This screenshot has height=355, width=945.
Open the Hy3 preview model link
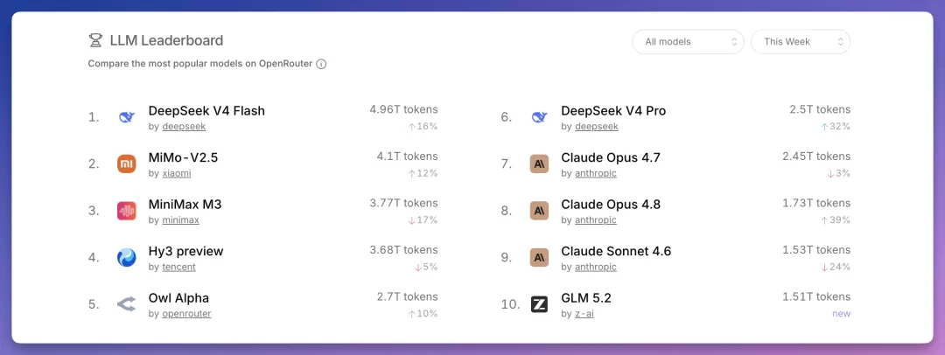click(x=185, y=251)
